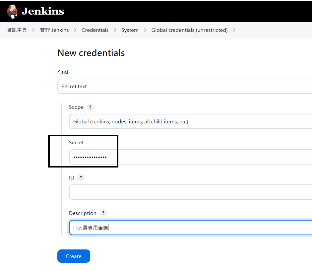Expand chevron after Global credentials breadcrumb
The image size is (312, 271).
click(x=234, y=30)
